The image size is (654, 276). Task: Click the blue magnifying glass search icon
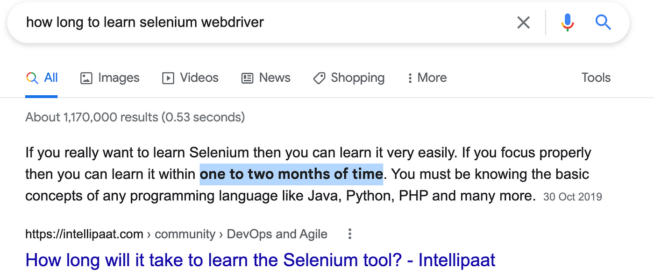[603, 22]
